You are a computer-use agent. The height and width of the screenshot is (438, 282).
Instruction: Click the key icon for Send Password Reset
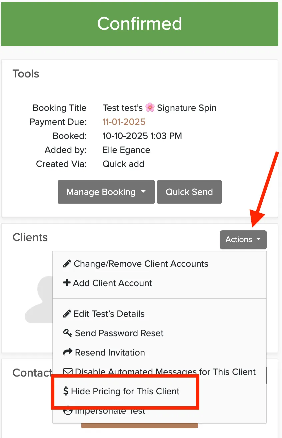[x=67, y=333]
